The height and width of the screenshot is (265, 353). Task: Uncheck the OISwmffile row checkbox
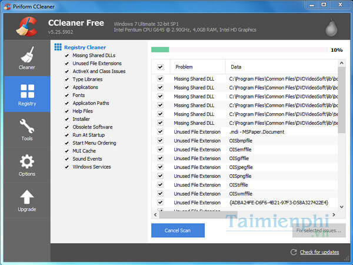160,194
